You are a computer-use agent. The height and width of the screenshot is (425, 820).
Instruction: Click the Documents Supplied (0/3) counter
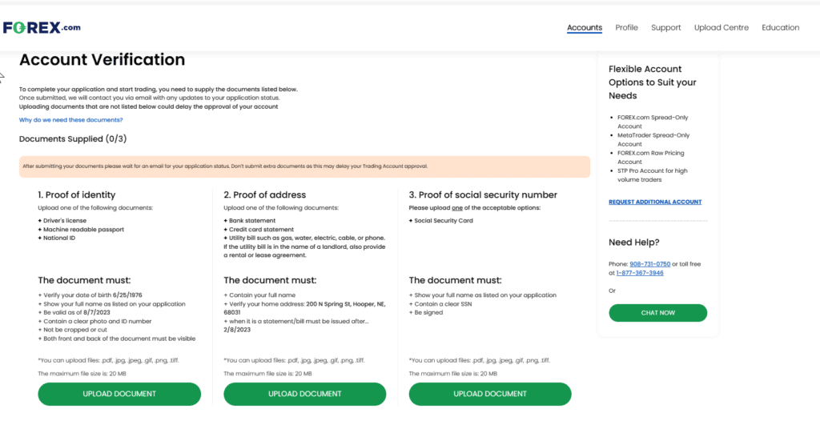73,138
